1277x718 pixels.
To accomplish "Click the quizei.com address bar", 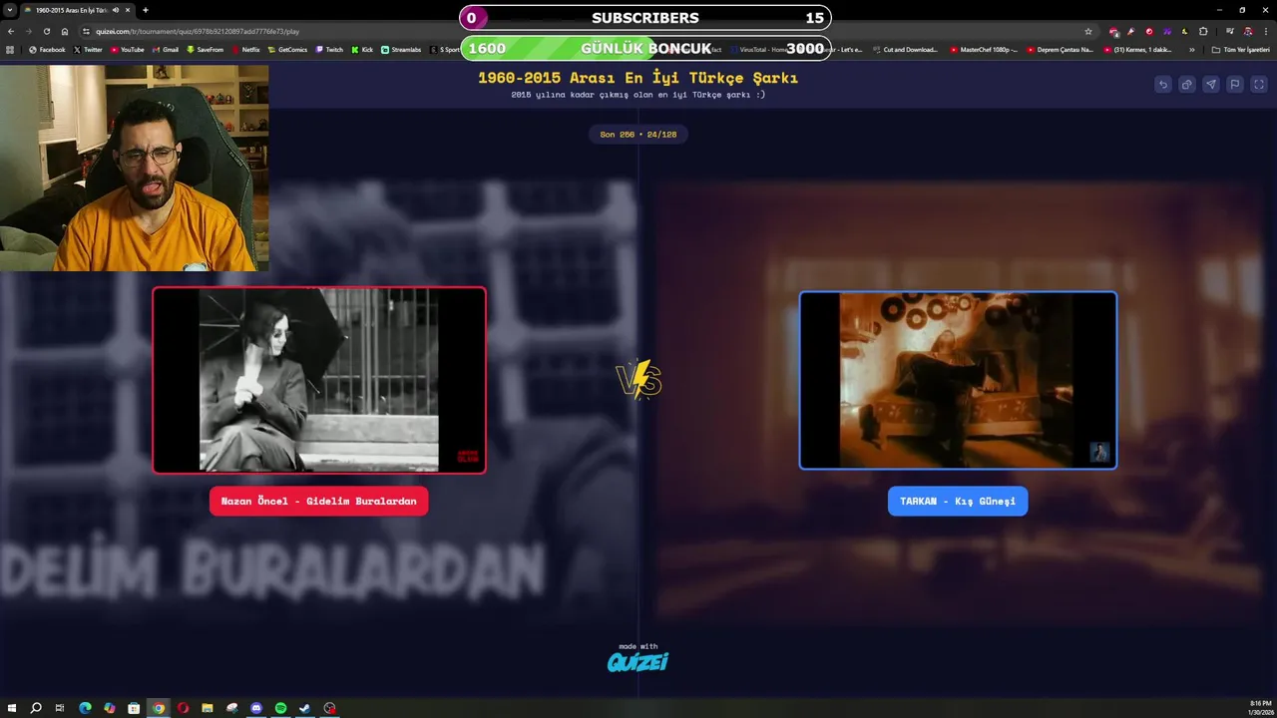I will click(589, 31).
